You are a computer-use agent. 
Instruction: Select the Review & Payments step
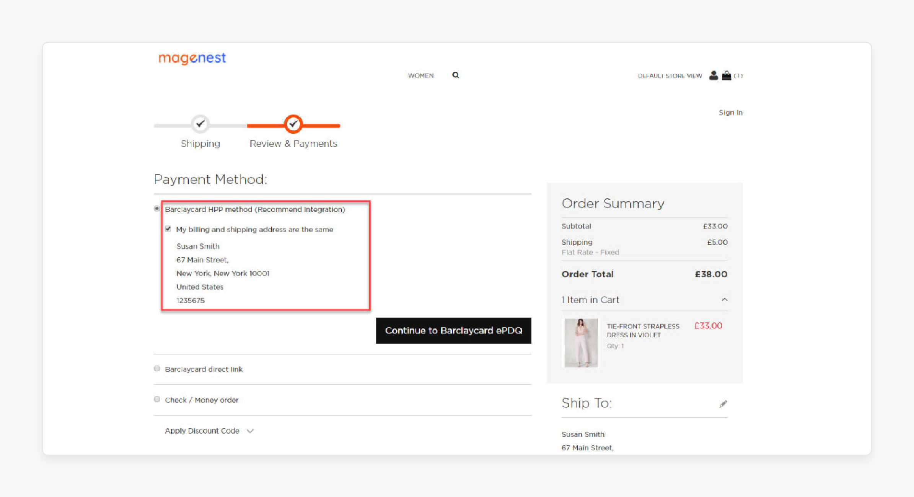coord(293,124)
